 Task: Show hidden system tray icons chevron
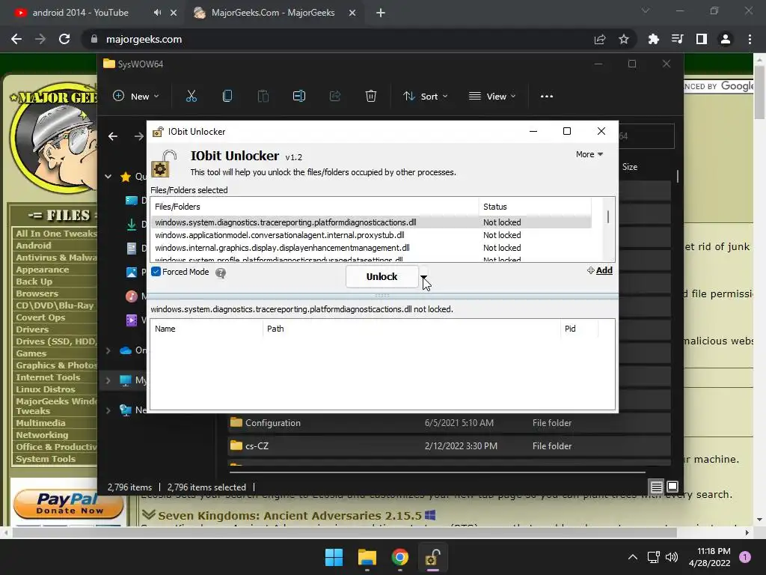pos(633,557)
